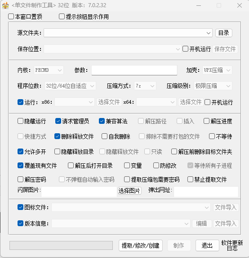Click 选择图片 button
249x258 pixels.
pos(129,191)
